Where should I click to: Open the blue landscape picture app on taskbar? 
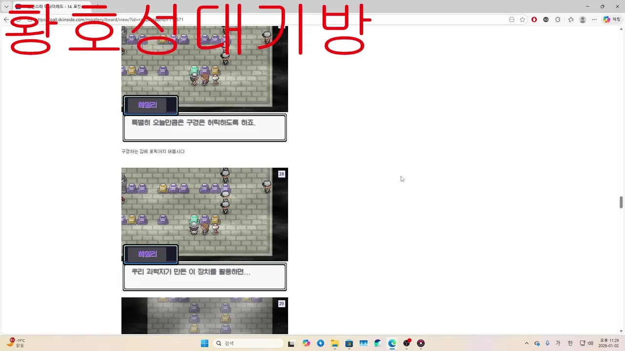point(363,343)
